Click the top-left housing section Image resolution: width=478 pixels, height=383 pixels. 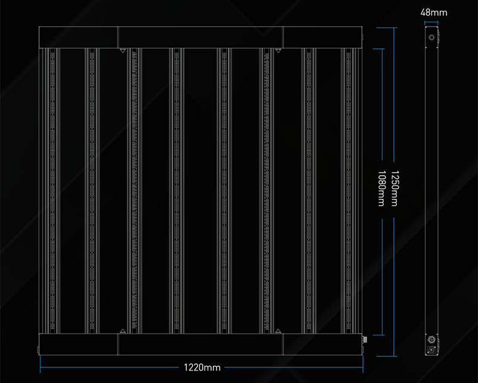(x=79, y=37)
